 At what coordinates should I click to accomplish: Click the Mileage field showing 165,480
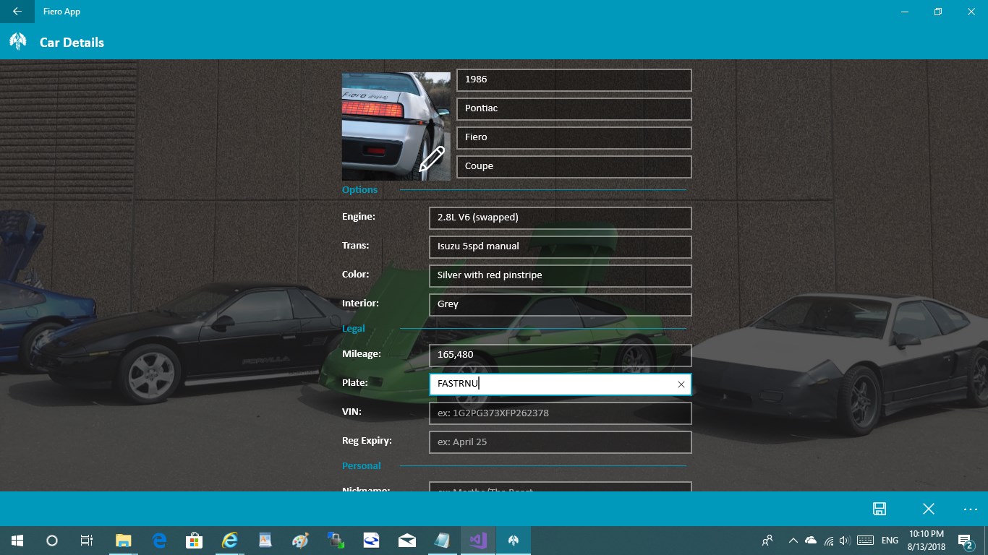click(561, 356)
